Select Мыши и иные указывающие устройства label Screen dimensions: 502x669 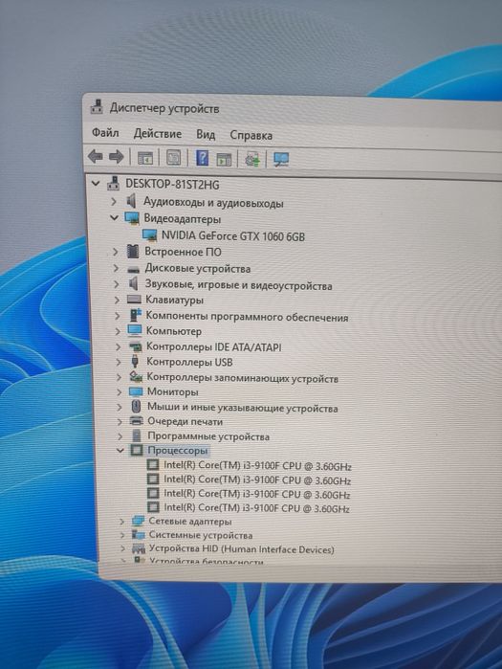(243, 408)
